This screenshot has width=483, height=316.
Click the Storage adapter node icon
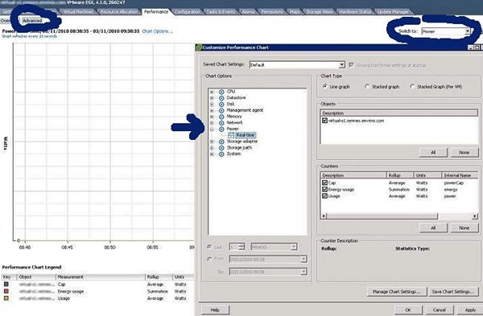221,142
